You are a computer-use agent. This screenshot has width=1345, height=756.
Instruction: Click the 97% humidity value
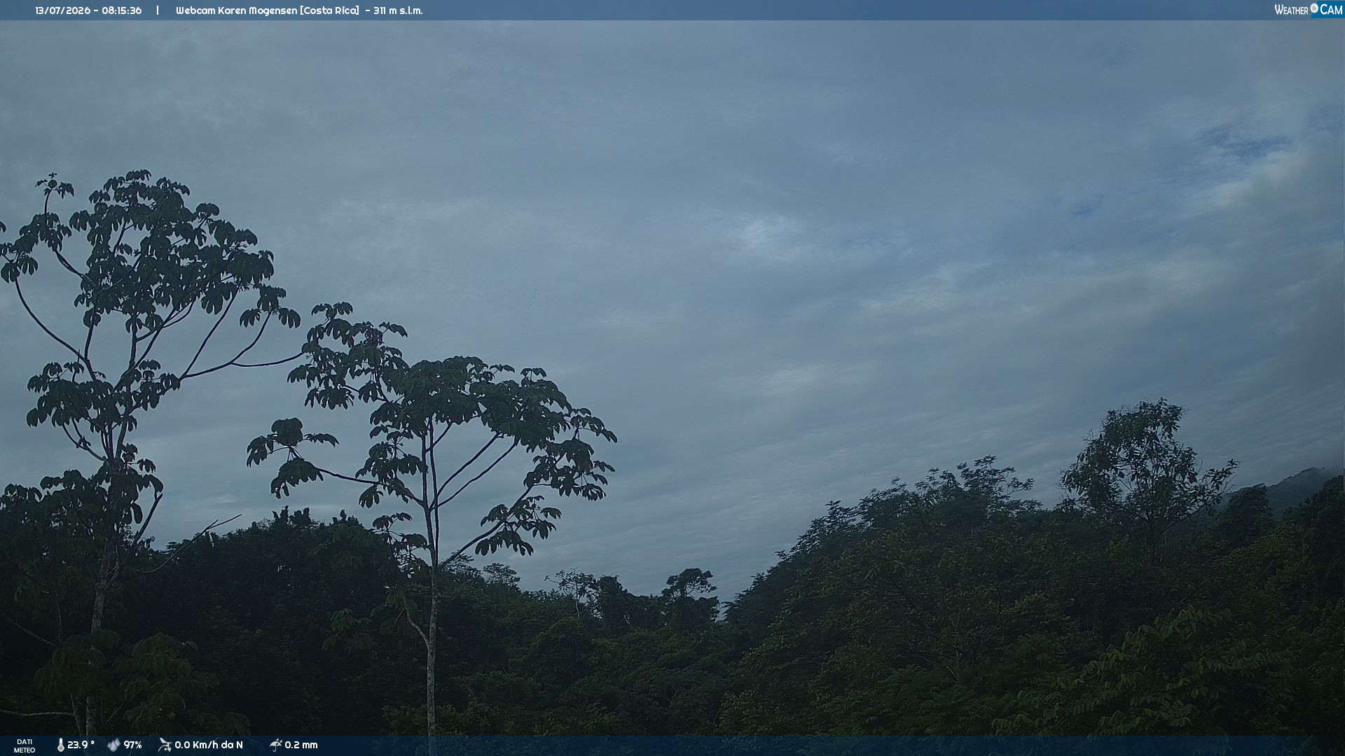(133, 745)
